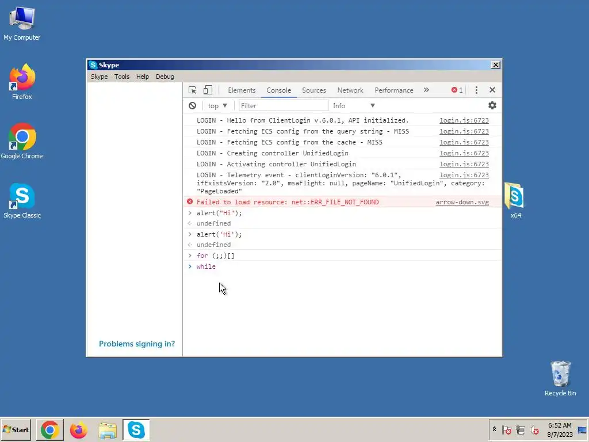The height and width of the screenshot is (442, 589).
Task: Open console settings gear
Action: click(x=492, y=106)
